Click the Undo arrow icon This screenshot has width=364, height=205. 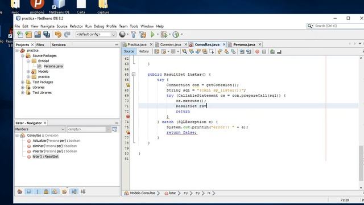pyautogui.click(x=58, y=34)
